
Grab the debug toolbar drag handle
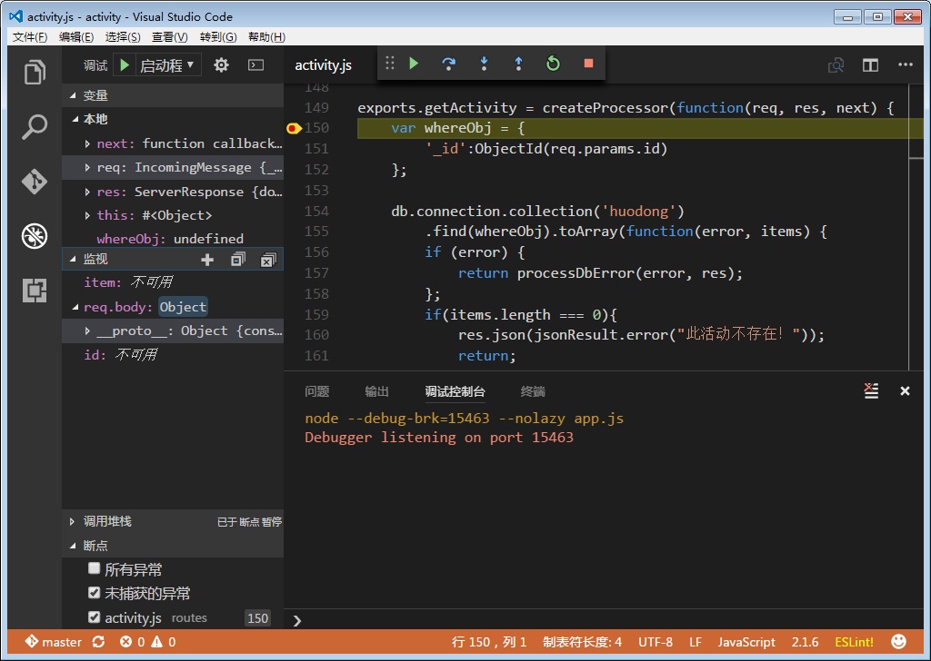pos(389,64)
